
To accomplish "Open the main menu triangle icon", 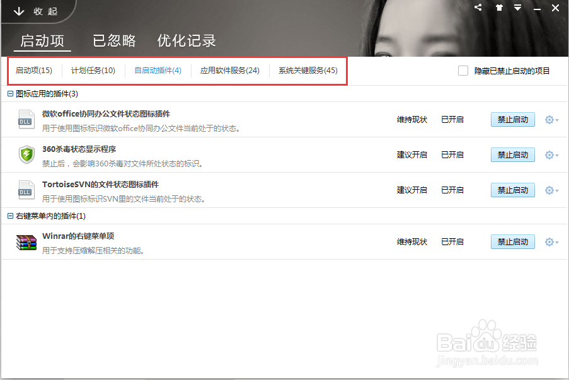I will pos(518,8).
